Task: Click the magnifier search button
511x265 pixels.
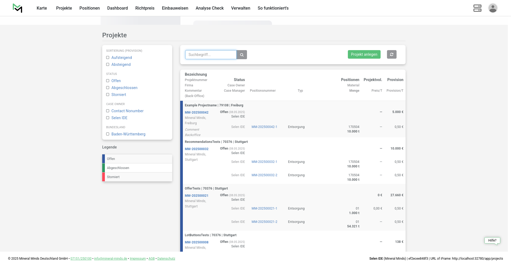Action: (x=242, y=55)
